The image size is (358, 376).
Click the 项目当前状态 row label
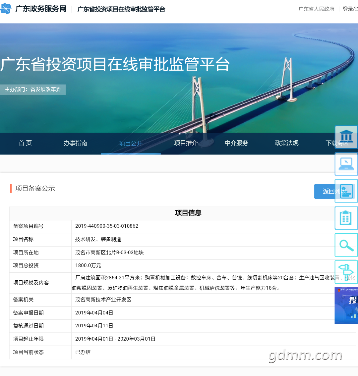coord(28,352)
